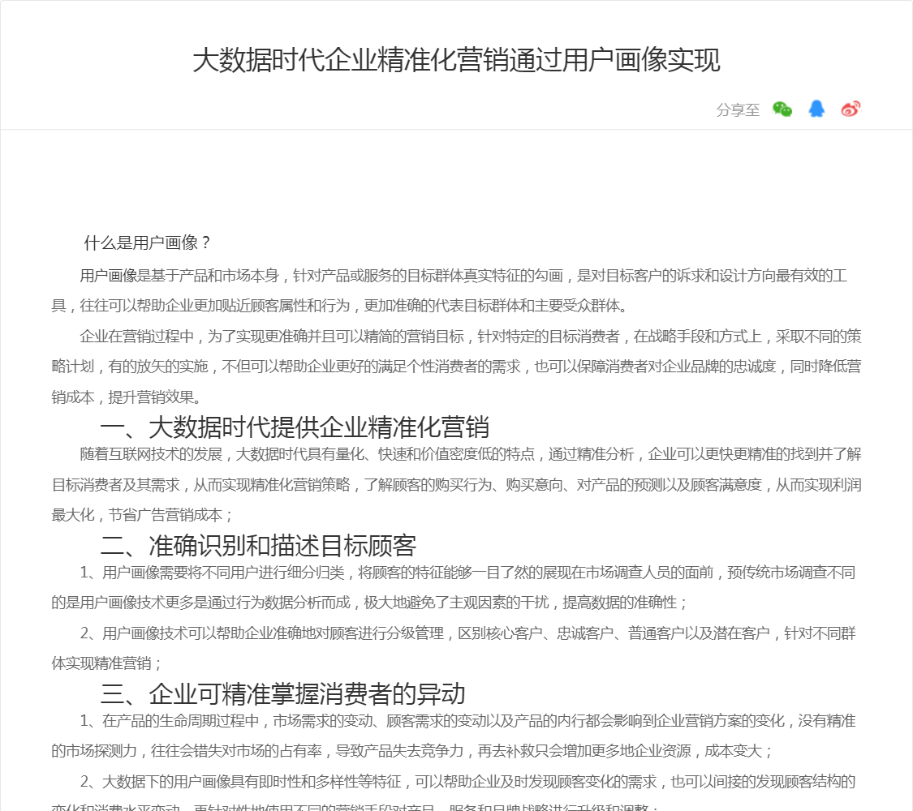
Task: Click the line ending 节省广告营销成本；
Action: 143,514
